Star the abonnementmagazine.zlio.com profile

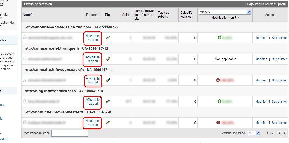coord(25,38)
